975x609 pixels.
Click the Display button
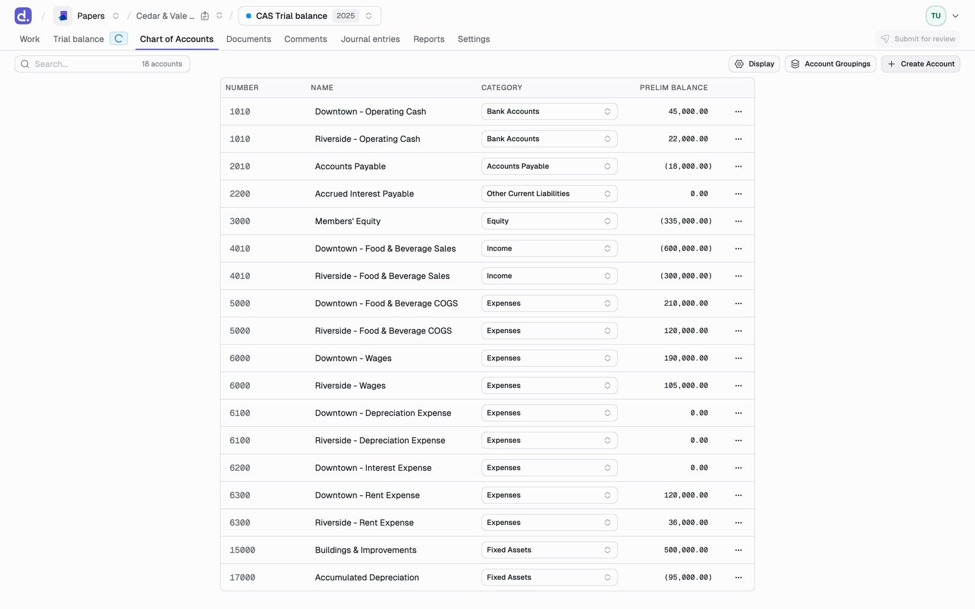pyautogui.click(x=754, y=64)
